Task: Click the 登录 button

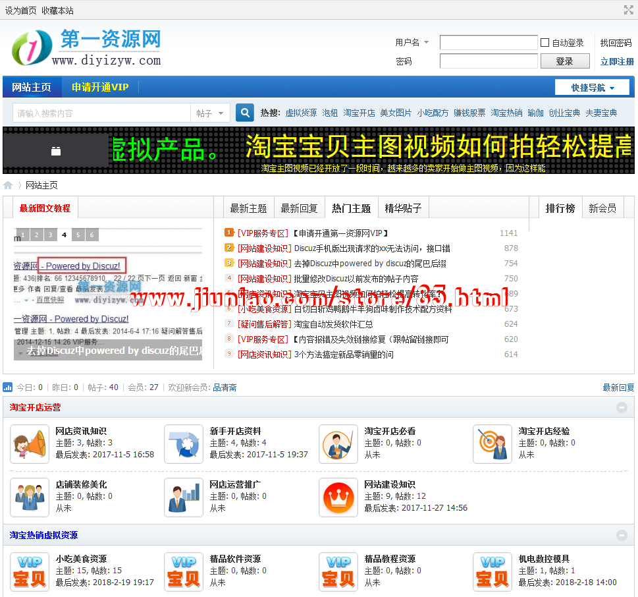Action: pyautogui.click(x=565, y=61)
